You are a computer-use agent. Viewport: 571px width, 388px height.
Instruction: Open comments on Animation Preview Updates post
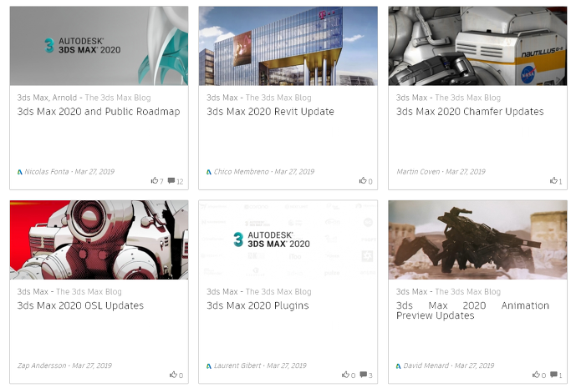[x=556, y=375]
